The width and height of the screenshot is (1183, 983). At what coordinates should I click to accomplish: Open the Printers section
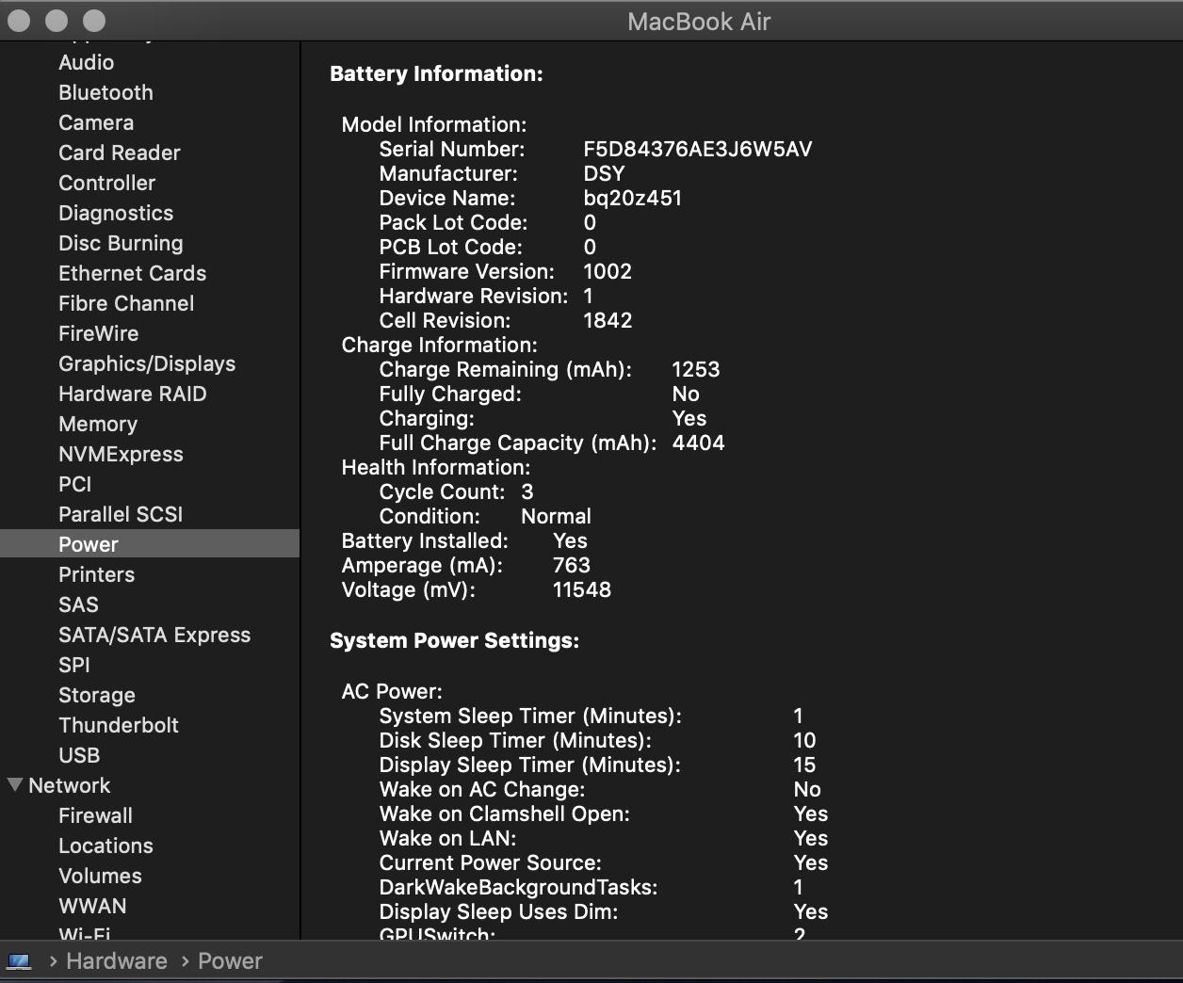tap(96, 574)
